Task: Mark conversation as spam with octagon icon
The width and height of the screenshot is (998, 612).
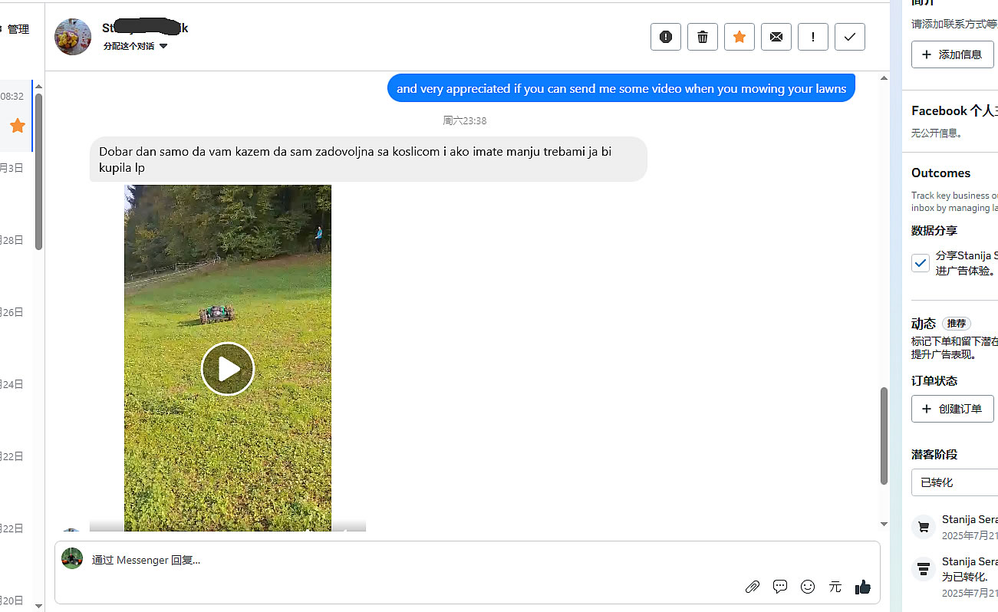Action: point(665,37)
